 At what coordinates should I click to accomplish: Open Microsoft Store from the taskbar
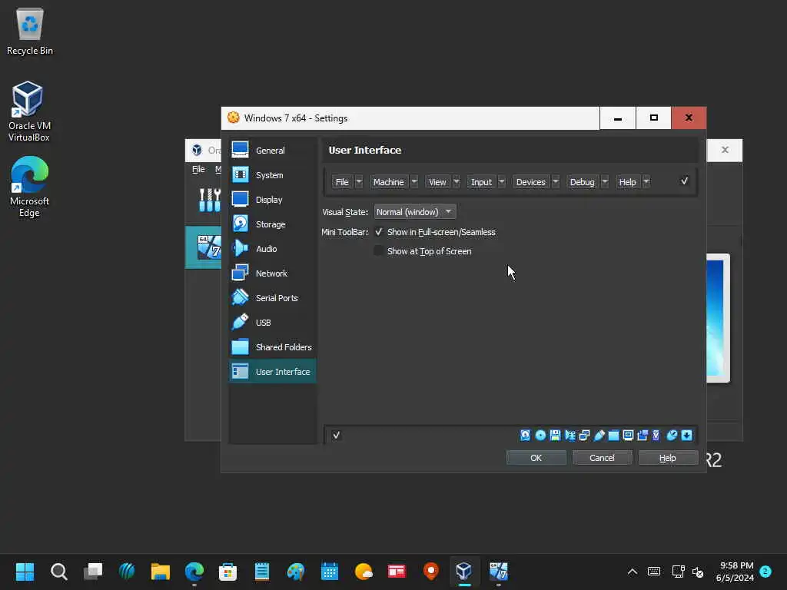pos(227,572)
